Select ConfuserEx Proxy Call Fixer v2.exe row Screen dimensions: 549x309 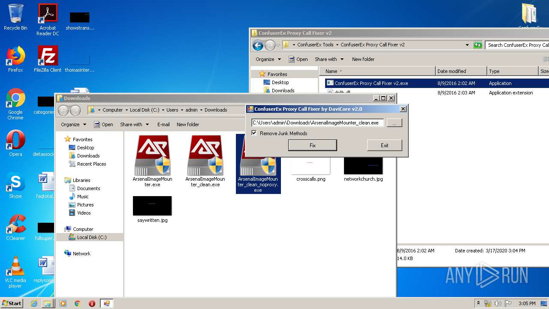(437, 83)
